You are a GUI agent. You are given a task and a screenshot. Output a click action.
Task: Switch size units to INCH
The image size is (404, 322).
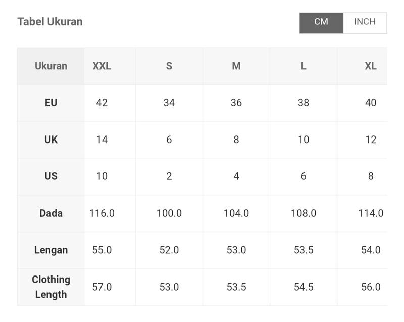[x=365, y=23]
